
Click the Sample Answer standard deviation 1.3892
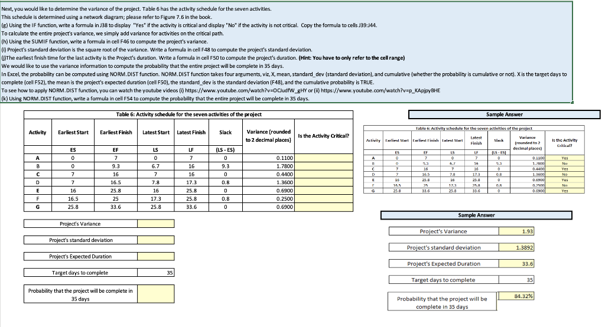516,247
